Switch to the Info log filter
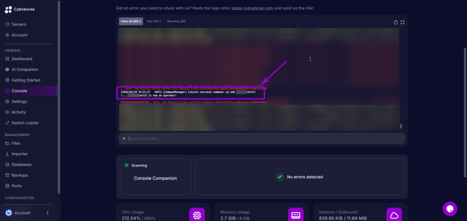This screenshot has height=221, width=467. click(154, 21)
